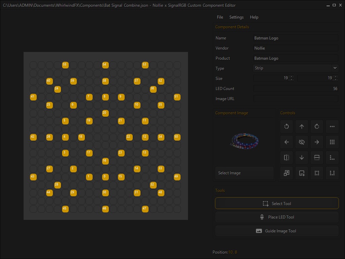This screenshot has height=259, width=345.
Task: Rotate LEDs clockwise in Controls
Action: 317,126
